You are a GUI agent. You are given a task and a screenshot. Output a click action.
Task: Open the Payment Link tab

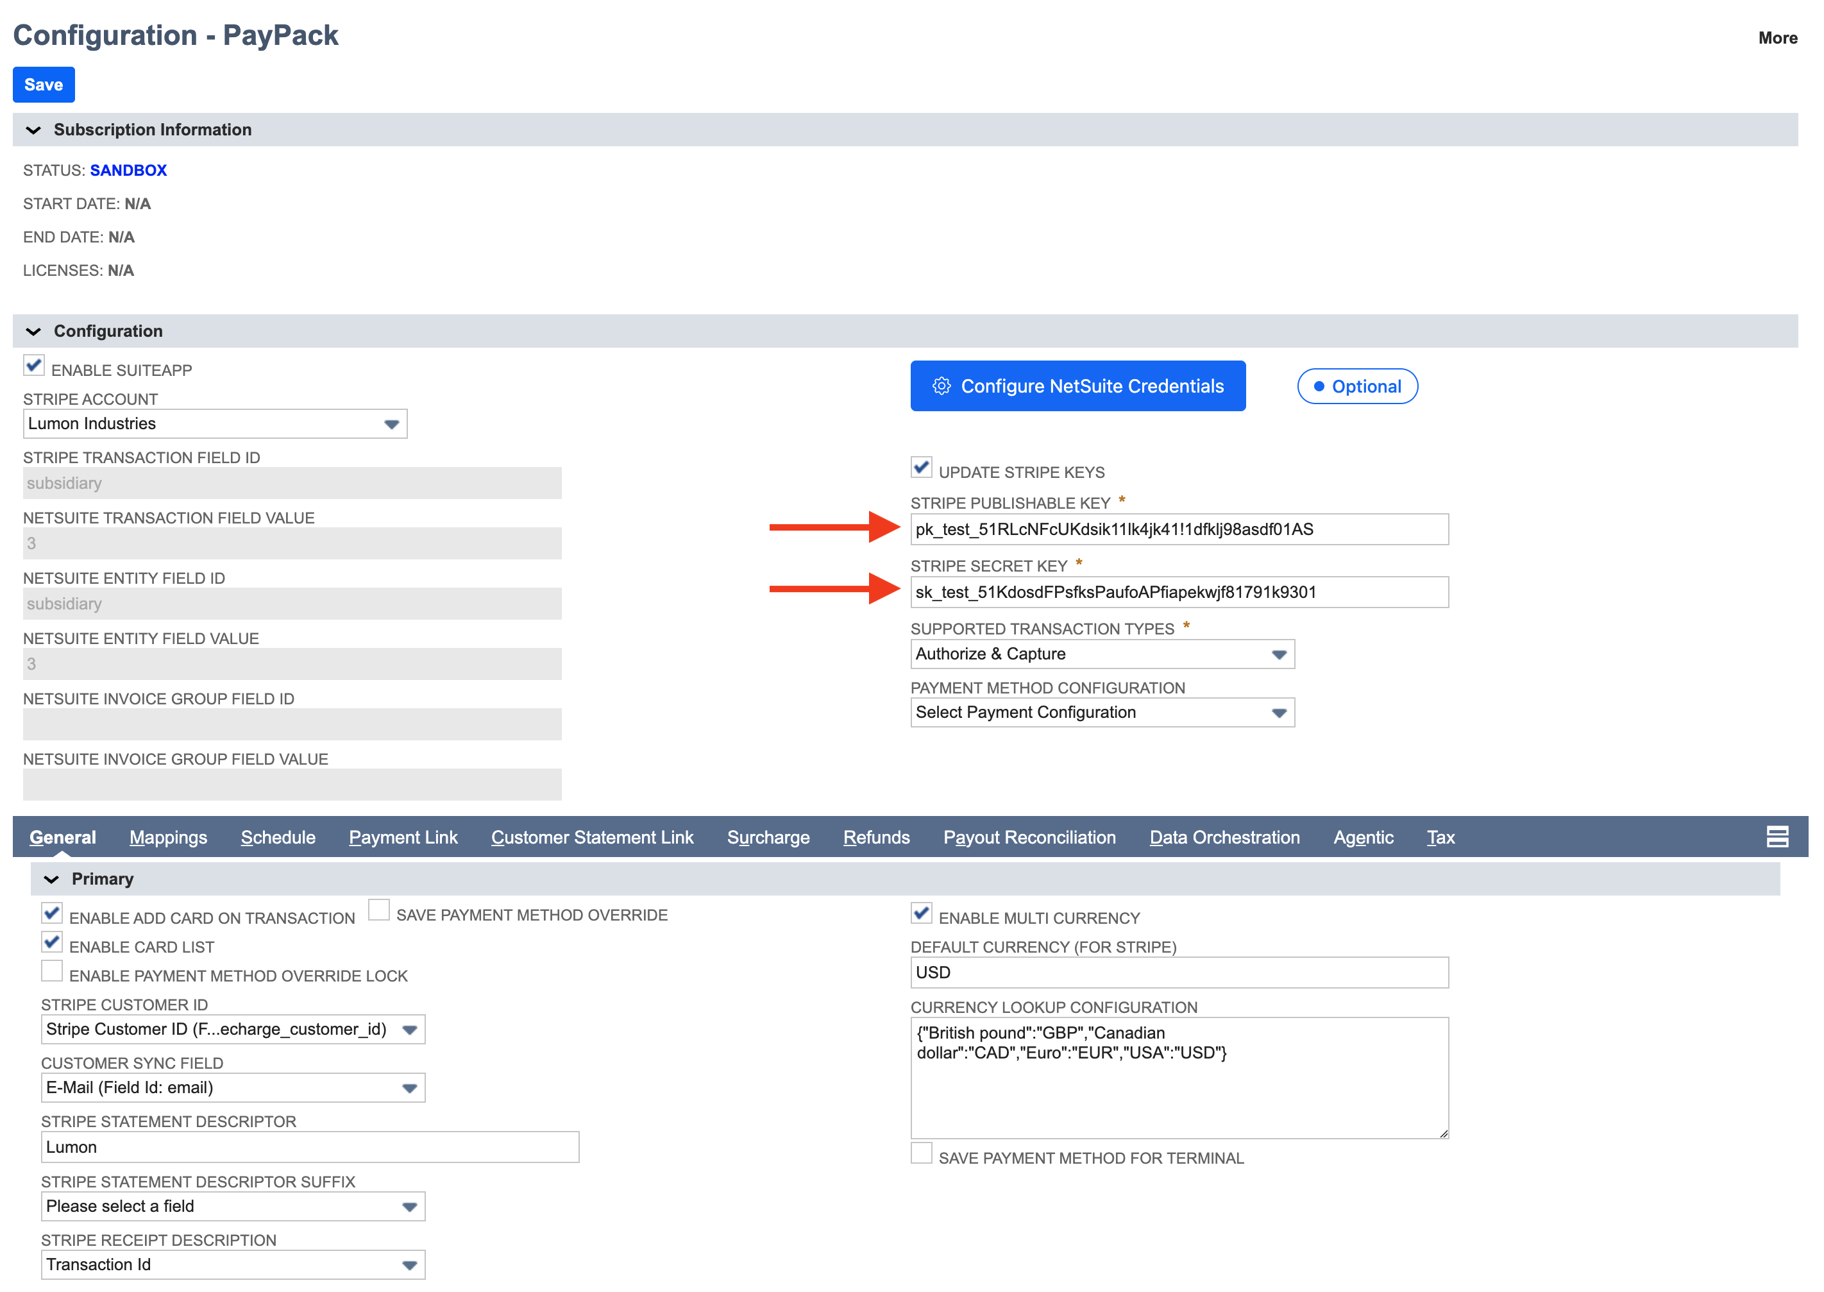pyautogui.click(x=403, y=838)
